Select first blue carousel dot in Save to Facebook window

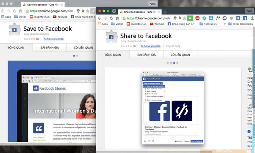click(x=74, y=56)
